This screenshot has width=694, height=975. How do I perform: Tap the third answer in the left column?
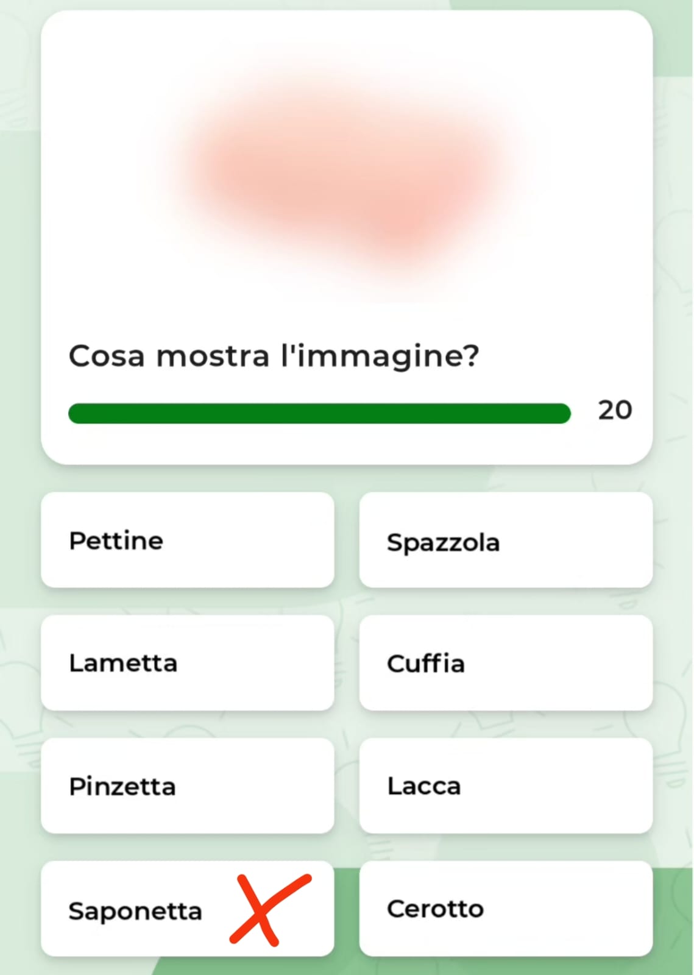[187, 786]
